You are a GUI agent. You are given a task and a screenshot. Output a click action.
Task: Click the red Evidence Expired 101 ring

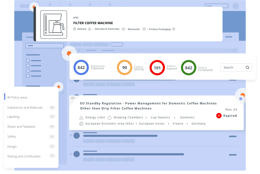coord(157,68)
